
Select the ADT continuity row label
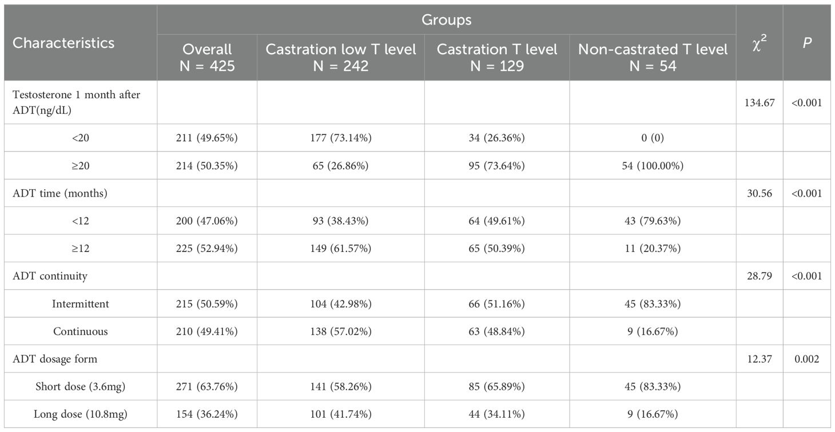(50, 276)
